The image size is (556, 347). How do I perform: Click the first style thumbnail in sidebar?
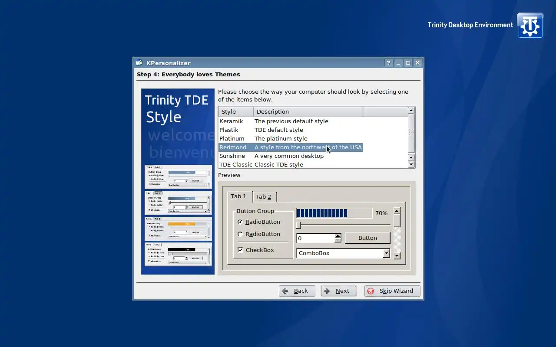(x=178, y=177)
